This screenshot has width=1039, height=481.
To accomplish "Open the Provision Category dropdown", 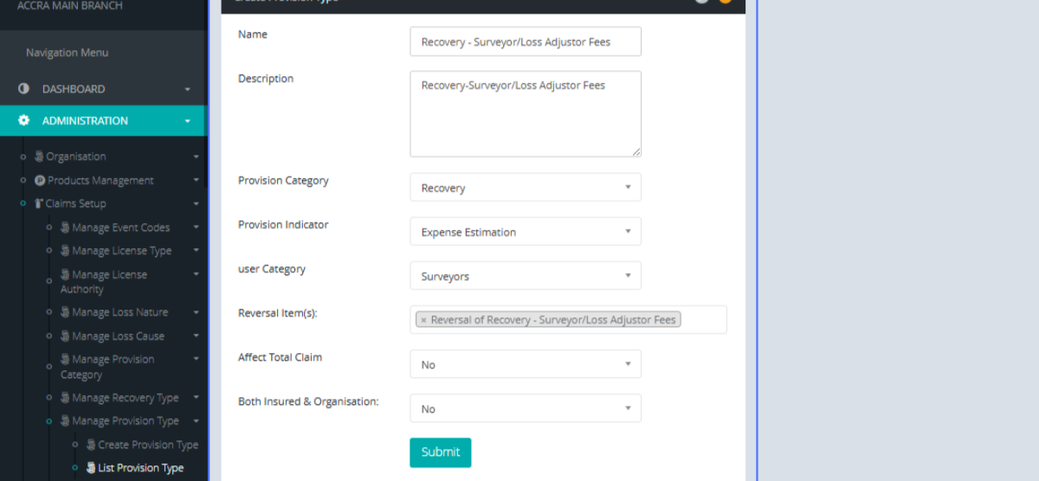I will pyautogui.click(x=525, y=188).
